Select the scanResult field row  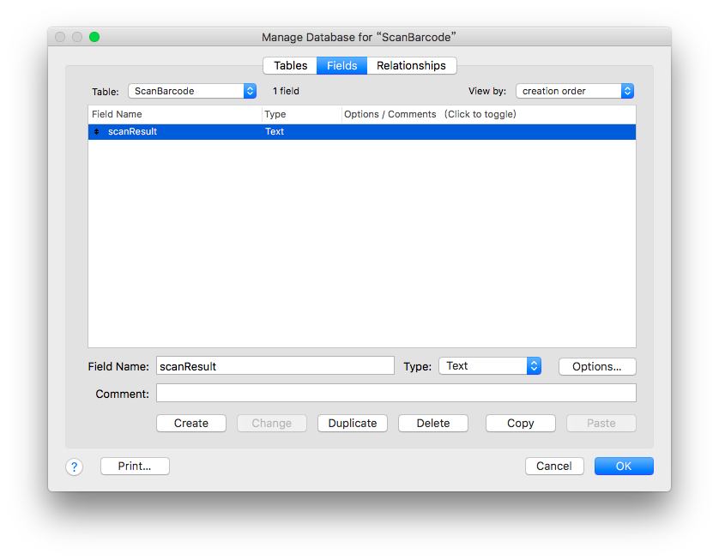362,132
